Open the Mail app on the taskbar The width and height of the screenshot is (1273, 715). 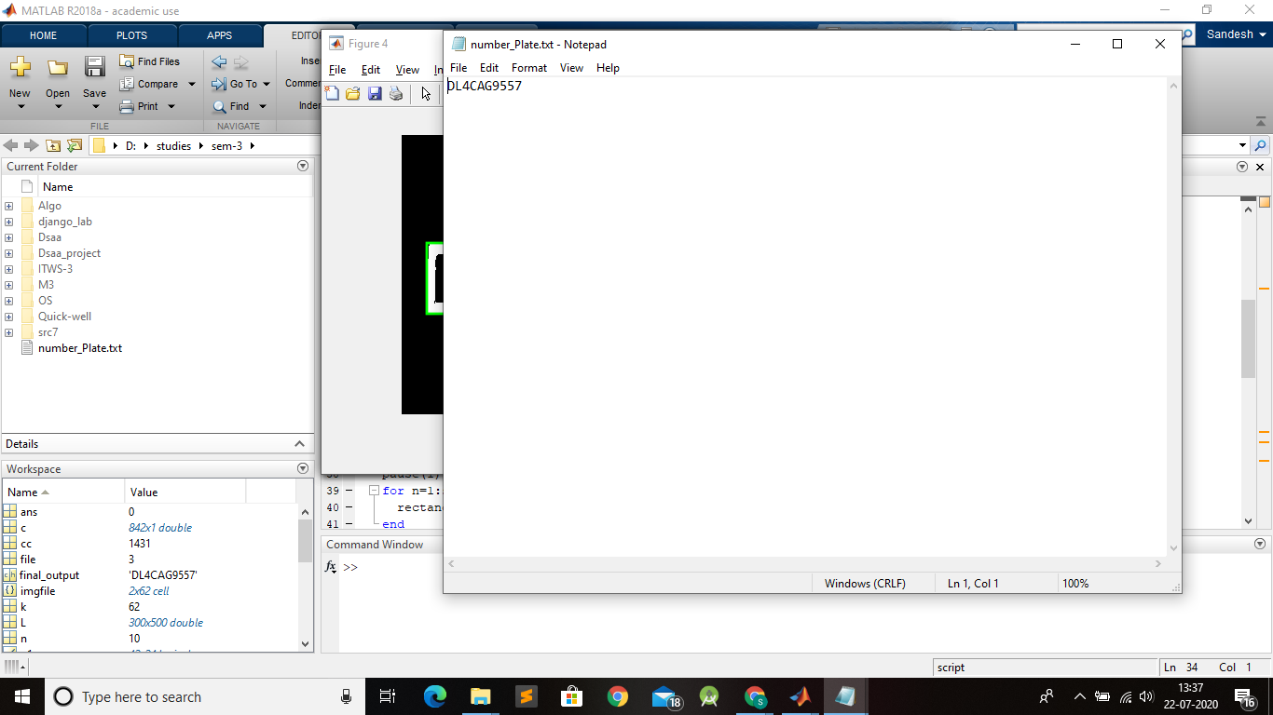click(x=664, y=696)
